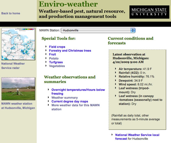
Task: Click the National Weather Service radar map thumbnail
Action: pos(18,44)
